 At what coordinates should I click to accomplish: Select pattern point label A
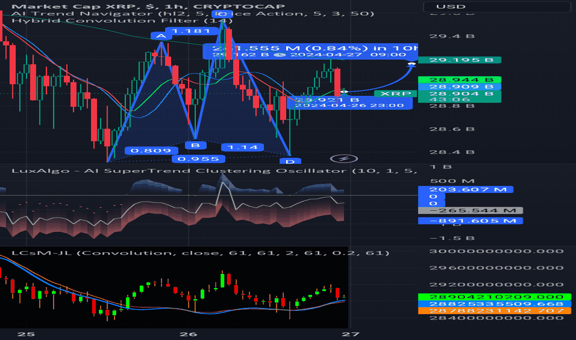pyautogui.click(x=161, y=36)
